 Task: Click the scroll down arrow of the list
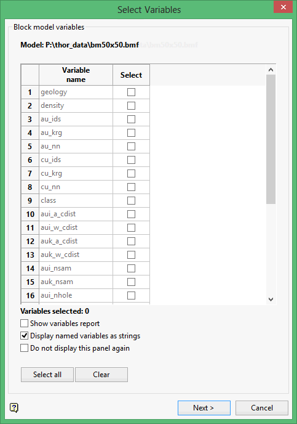(x=271, y=300)
